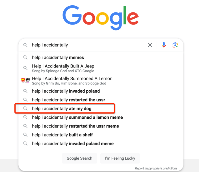Image resolution: width=199 pixels, height=172 pixels.
Task: Click the Summoned A Lemon song thumbnail
Action: (25, 80)
